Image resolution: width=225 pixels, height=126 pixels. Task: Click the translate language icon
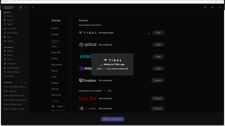pyautogui.click(x=53, y=107)
